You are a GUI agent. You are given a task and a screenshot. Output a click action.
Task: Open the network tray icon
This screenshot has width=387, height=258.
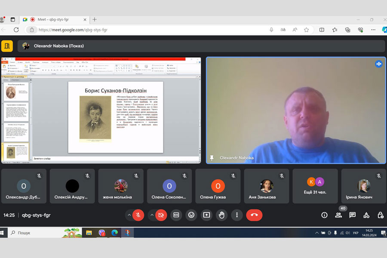(x=341, y=233)
